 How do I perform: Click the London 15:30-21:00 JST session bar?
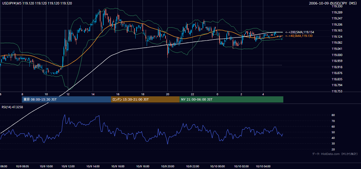(x=145, y=99)
